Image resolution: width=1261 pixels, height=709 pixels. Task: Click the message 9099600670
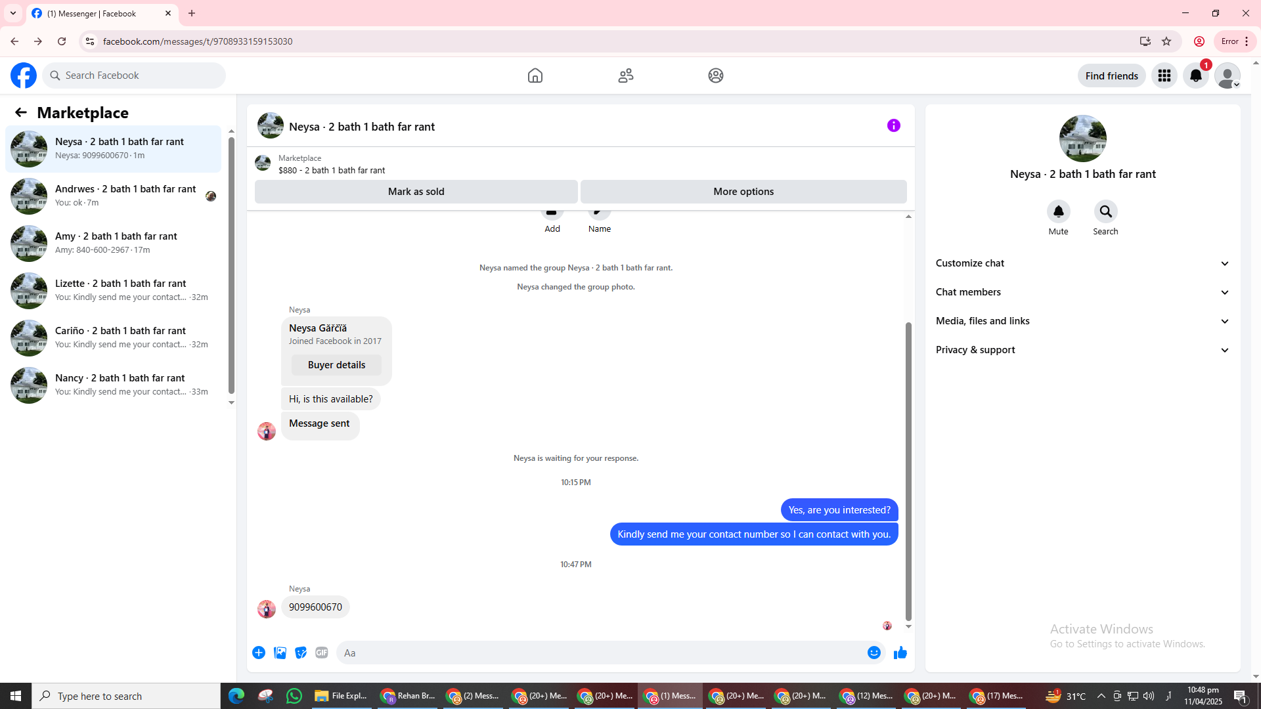pos(315,607)
